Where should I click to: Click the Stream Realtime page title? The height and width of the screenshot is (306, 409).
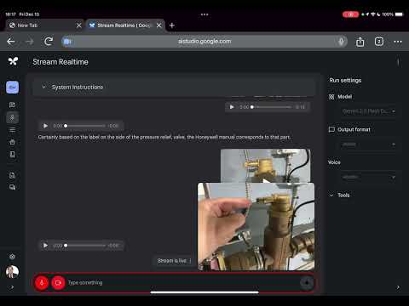[60, 62]
